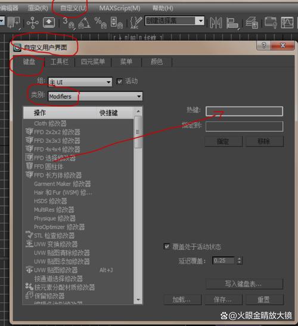The height and width of the screenshot is (326, 298).
Task: Select the FFD 长方体修改器 row
Action: [79, 176]
